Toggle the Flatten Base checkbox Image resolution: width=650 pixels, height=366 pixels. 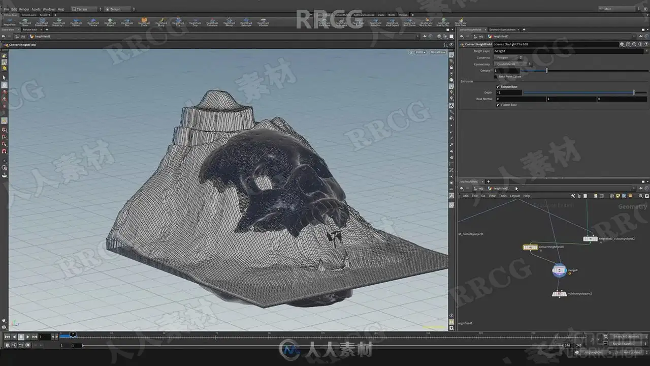[x=498, y=105]
